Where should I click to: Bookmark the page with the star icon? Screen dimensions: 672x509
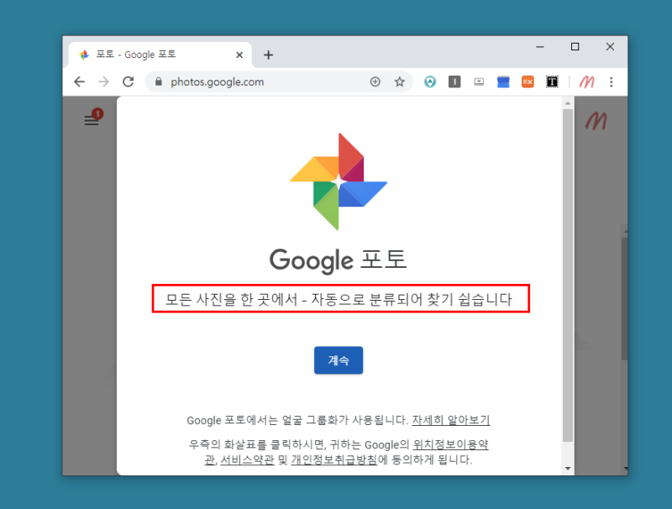click(400, 81)
